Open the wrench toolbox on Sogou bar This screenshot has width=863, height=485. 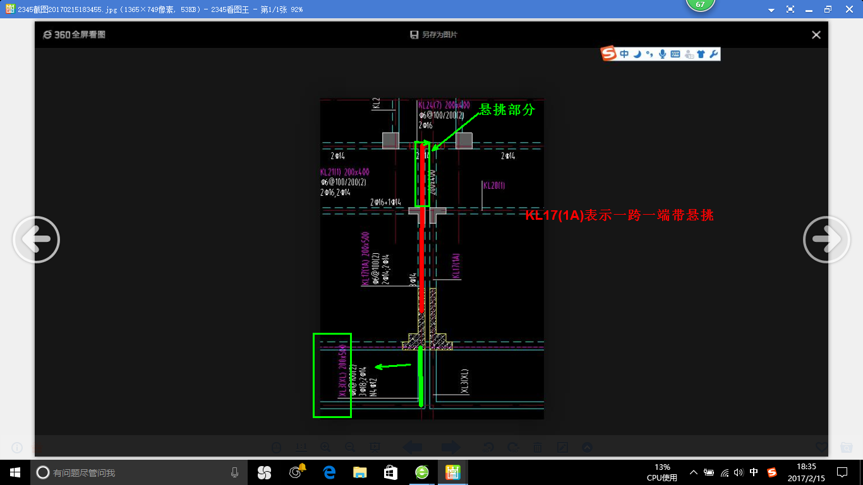pyautogui.click(x=713, y=54)
